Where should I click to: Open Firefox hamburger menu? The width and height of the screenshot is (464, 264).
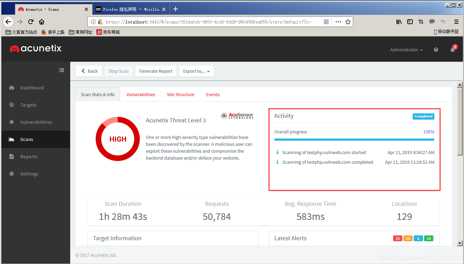(456, 22)
